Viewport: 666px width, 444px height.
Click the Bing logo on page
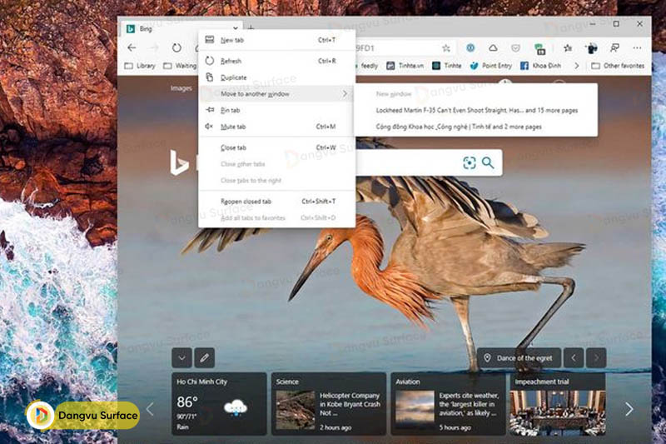(179, 162)
